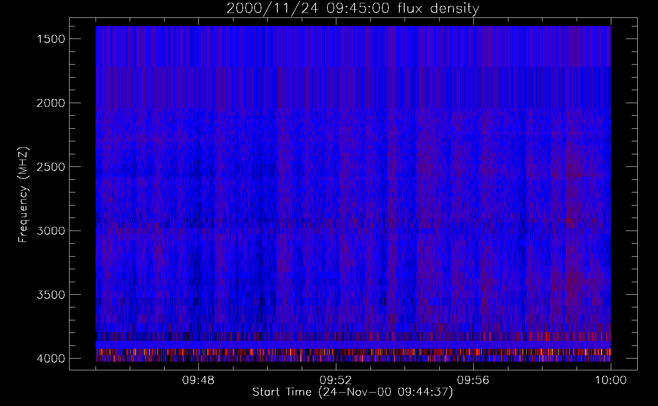Click the 09:56 time tick label
This screenshot has height=406, width=658.
coord(473,380)
